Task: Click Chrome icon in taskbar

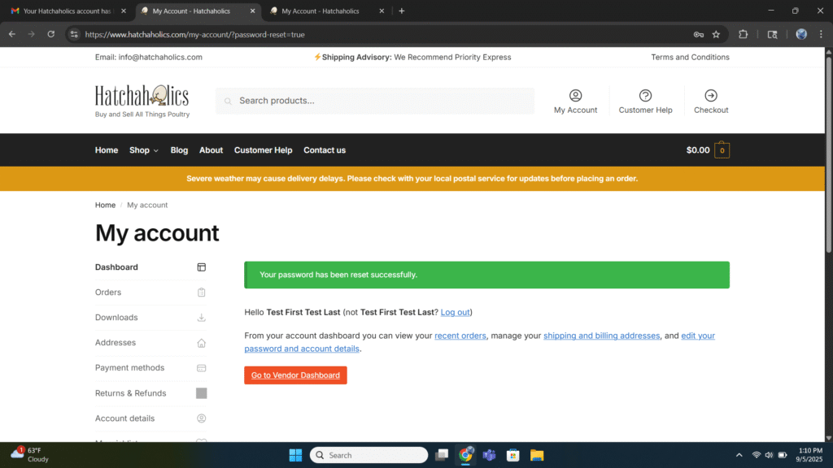Action: pyautogui.click(x=466, y=455)
